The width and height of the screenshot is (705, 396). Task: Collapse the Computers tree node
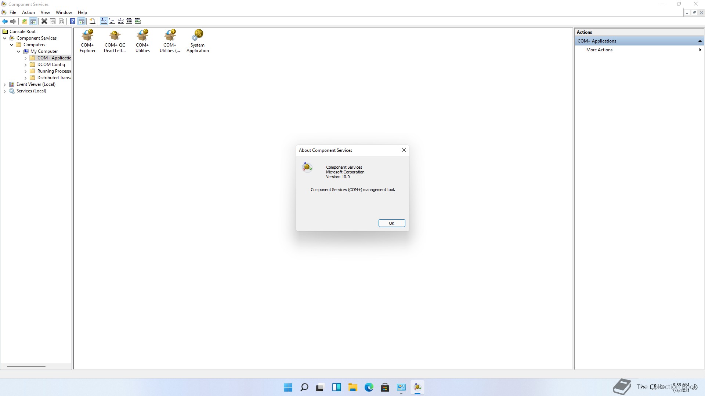tap(12, 45)
